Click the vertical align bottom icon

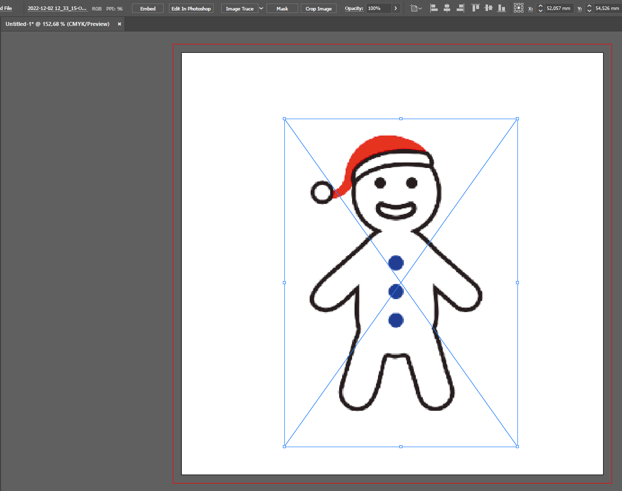(501, 8)
